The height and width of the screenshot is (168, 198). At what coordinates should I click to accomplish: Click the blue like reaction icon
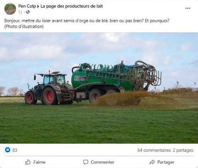tap(8, 150)
